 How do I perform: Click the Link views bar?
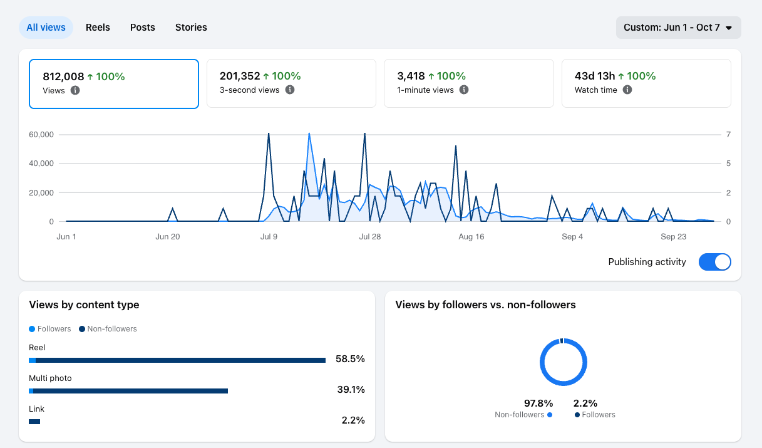pyautogui.click(x=34, y=422)
